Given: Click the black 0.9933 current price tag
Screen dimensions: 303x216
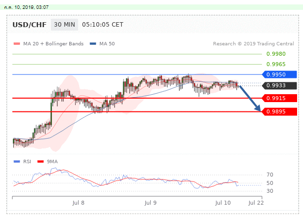Looking at the screenshot, I should (x=279, y=85).
